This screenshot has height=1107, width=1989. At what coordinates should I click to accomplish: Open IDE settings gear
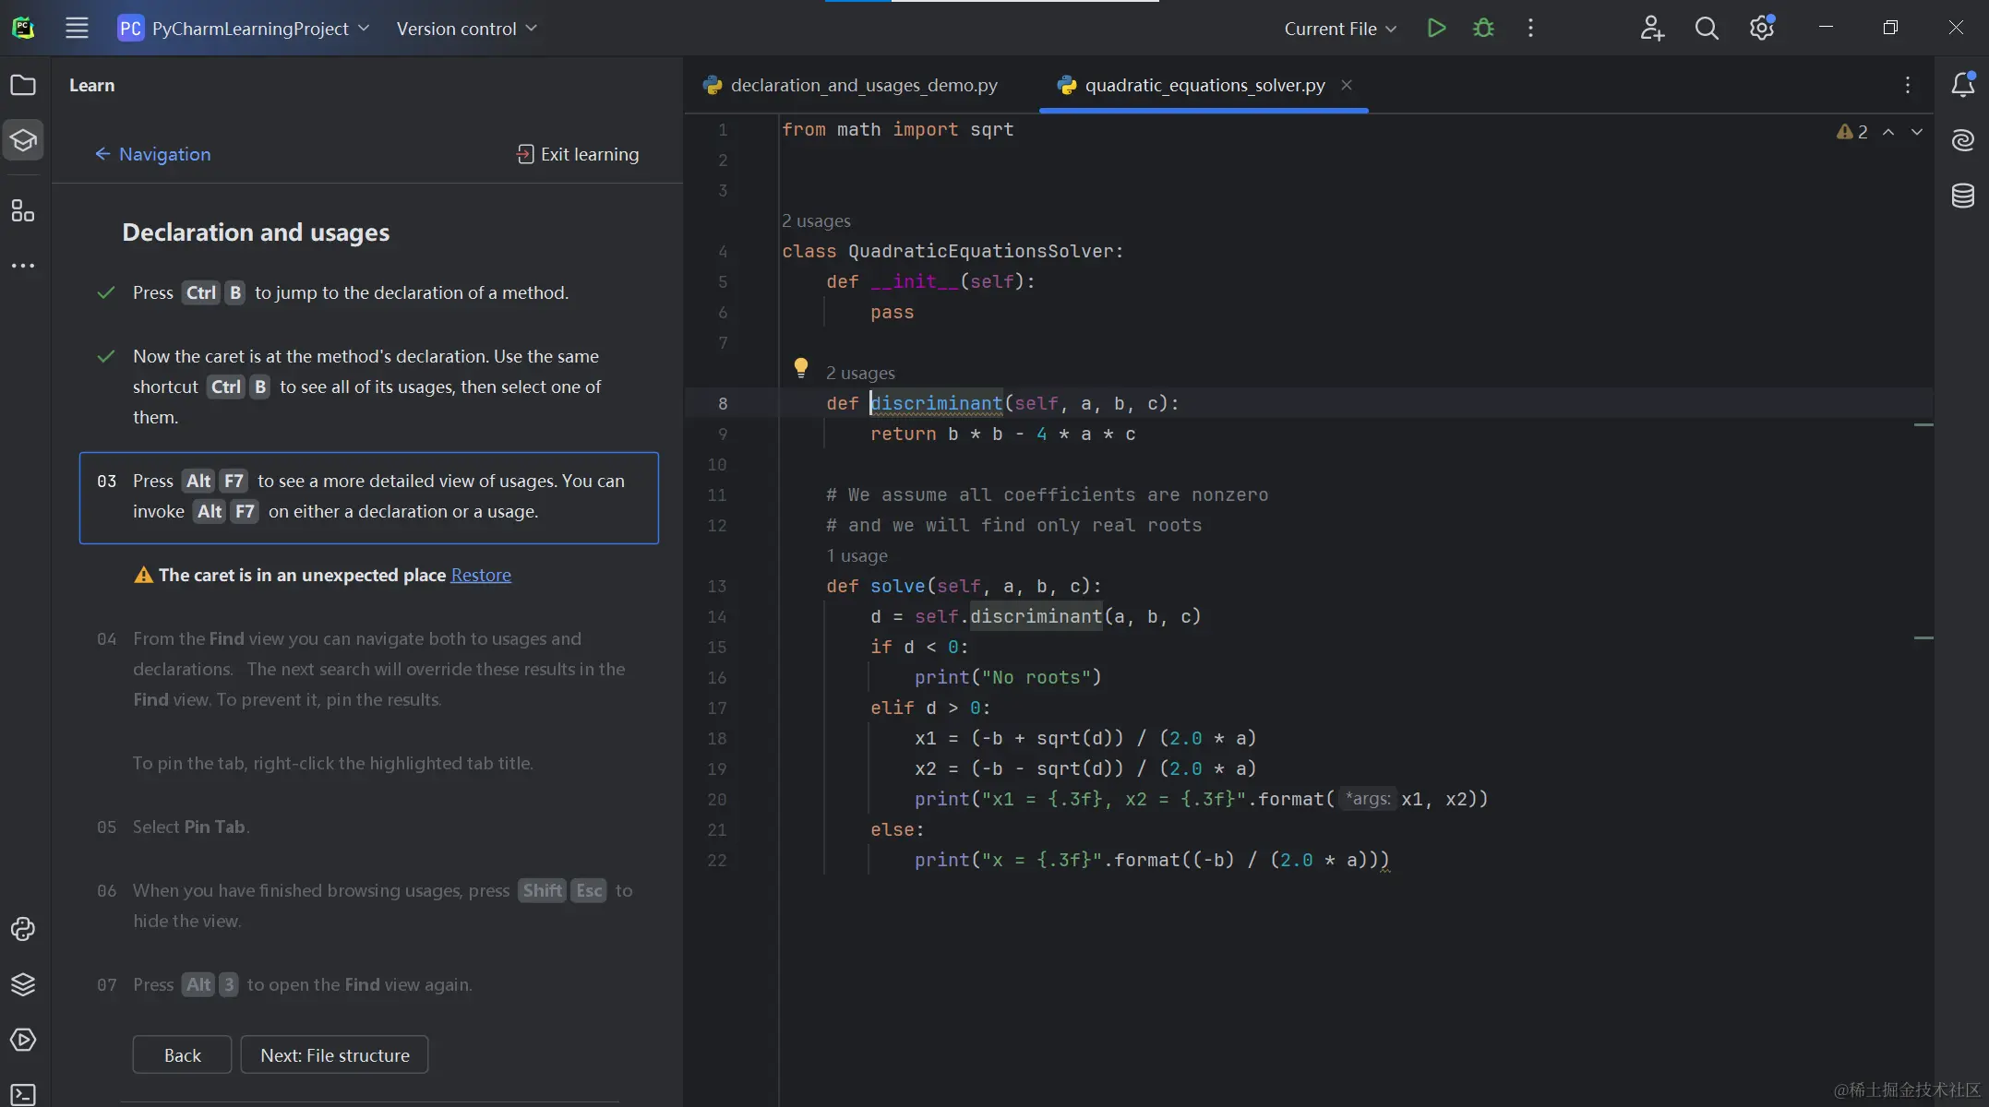tap(1762, 28)
